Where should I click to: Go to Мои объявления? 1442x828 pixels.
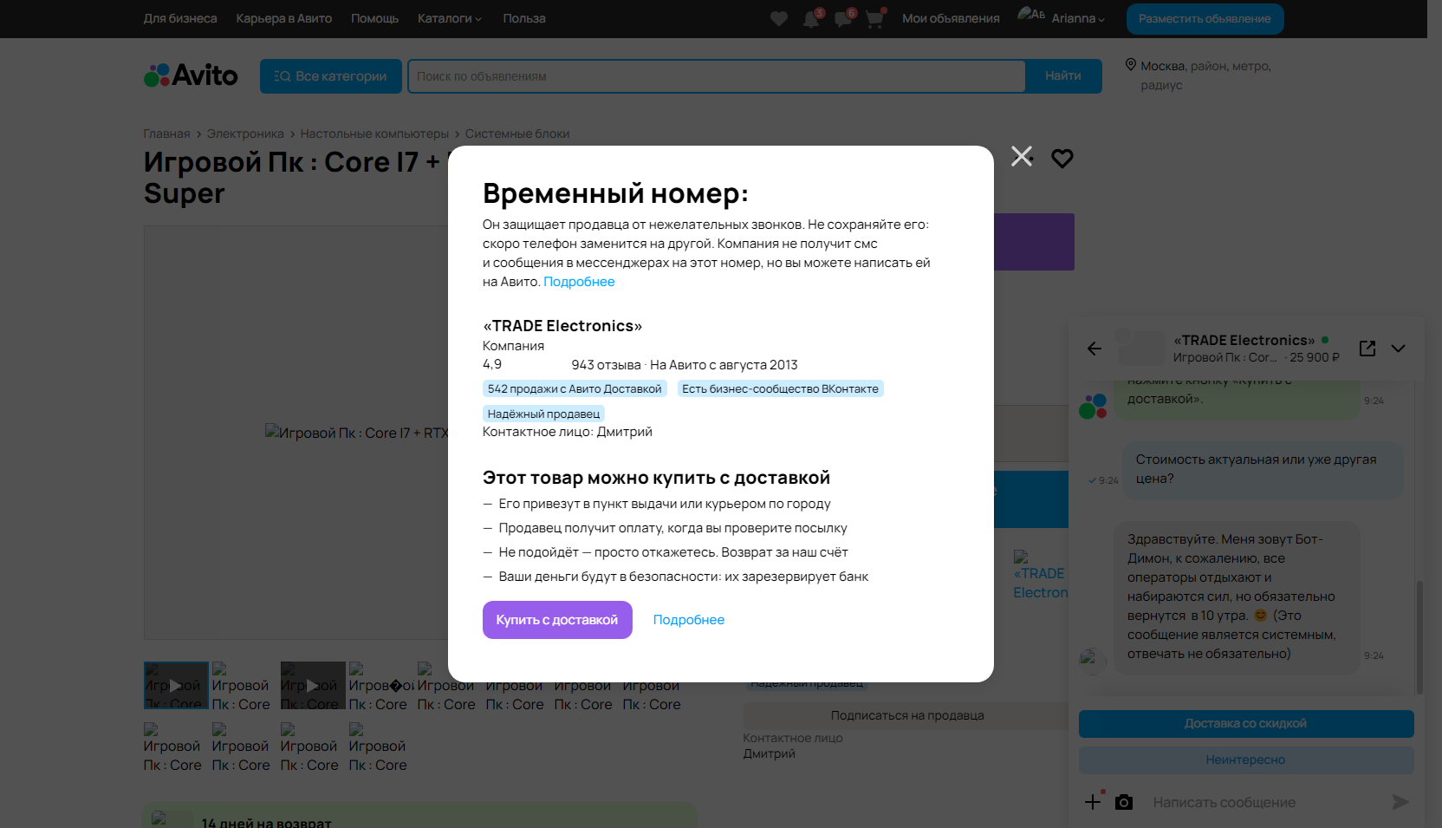[x=951, y=18]
